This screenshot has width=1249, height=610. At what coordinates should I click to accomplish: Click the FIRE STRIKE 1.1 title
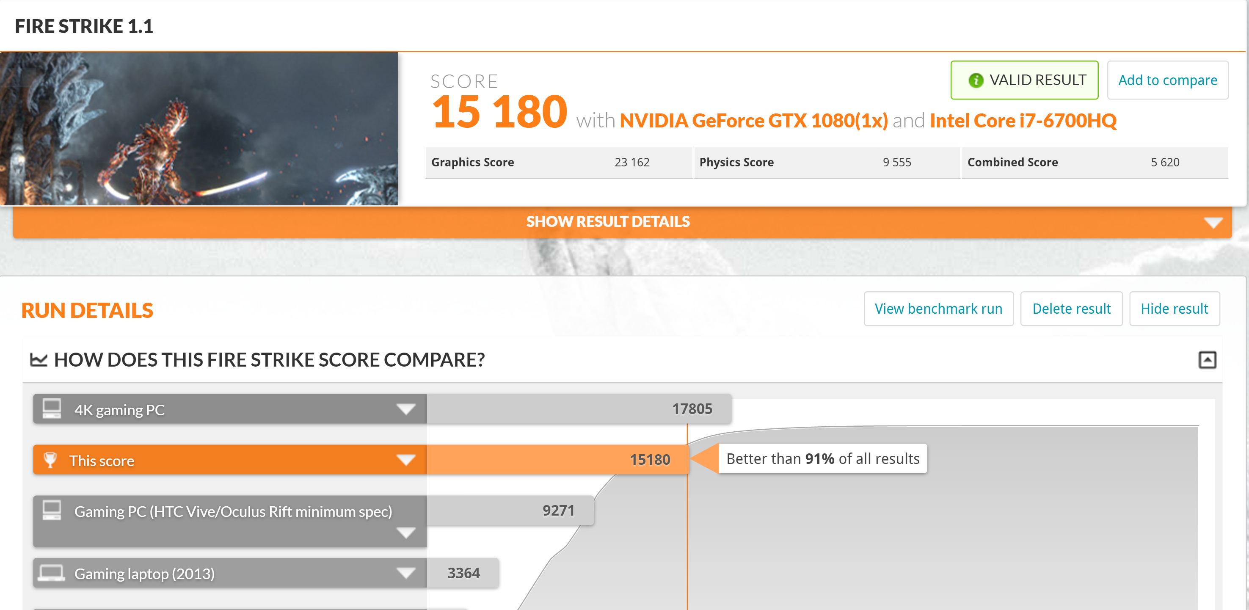(x=84, y=26)
